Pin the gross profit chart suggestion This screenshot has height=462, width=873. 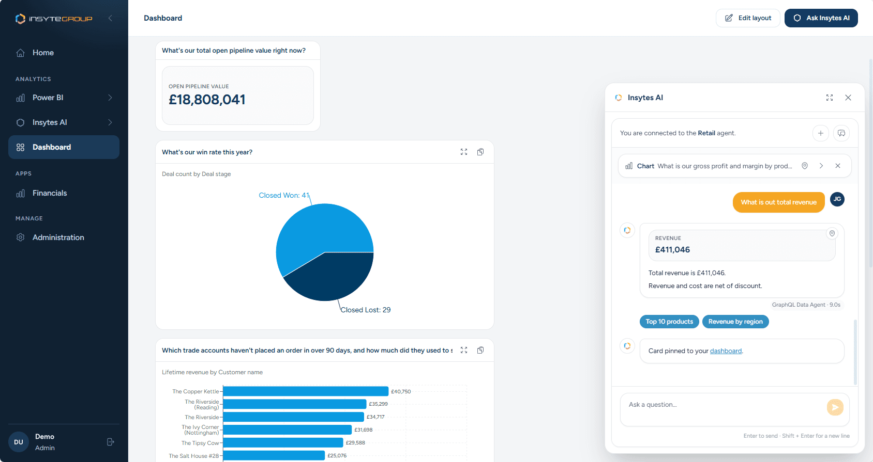pos(805,166)
